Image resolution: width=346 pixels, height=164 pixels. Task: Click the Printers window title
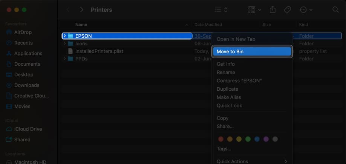coord(101,10)
